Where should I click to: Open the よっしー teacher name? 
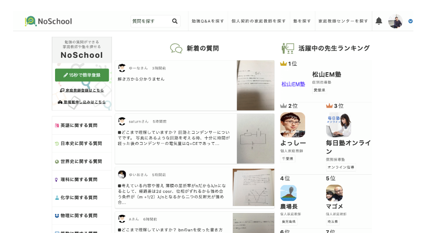pyautogui.click(x=293, y=143)
